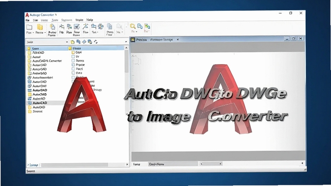Click the red A logo in title bar
The height and width of the screenshot is (186, 331).
[27, 15]
